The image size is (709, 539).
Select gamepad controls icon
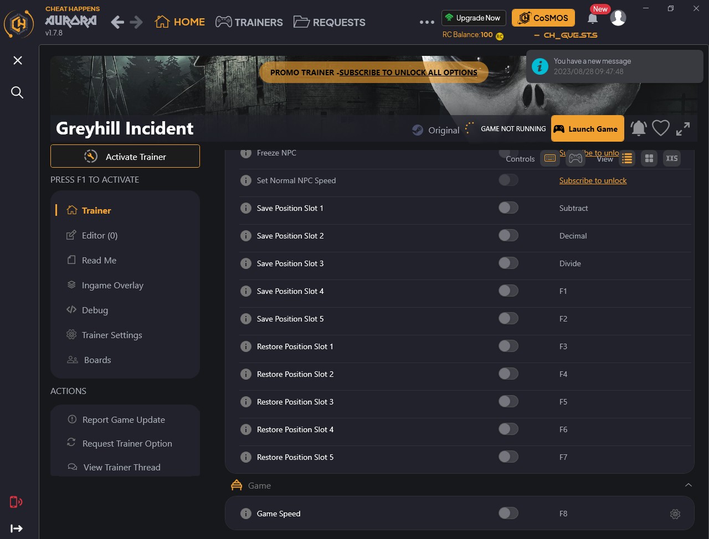click(x=576, y=158)
